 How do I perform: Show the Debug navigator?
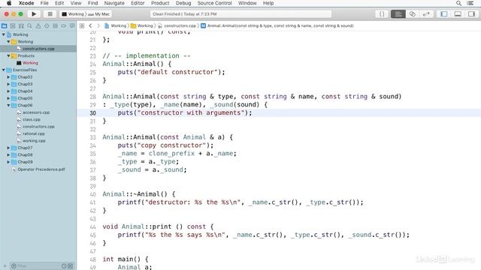[55, 26]
